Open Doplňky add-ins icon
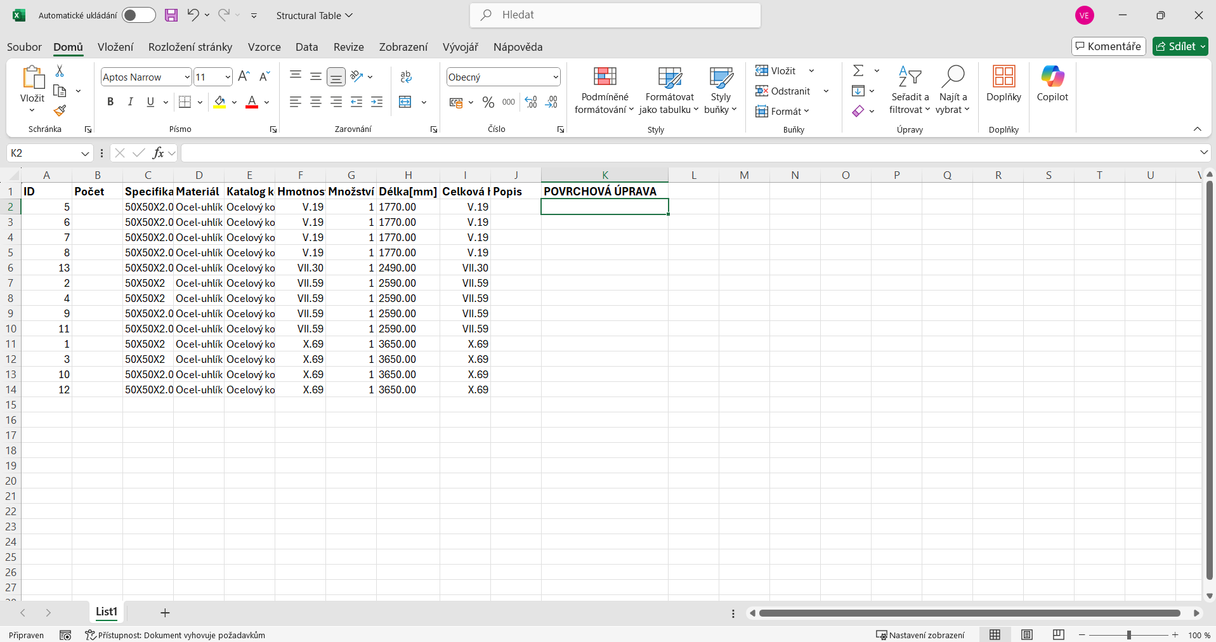 pyautogui.click(x=1004, y=84)
